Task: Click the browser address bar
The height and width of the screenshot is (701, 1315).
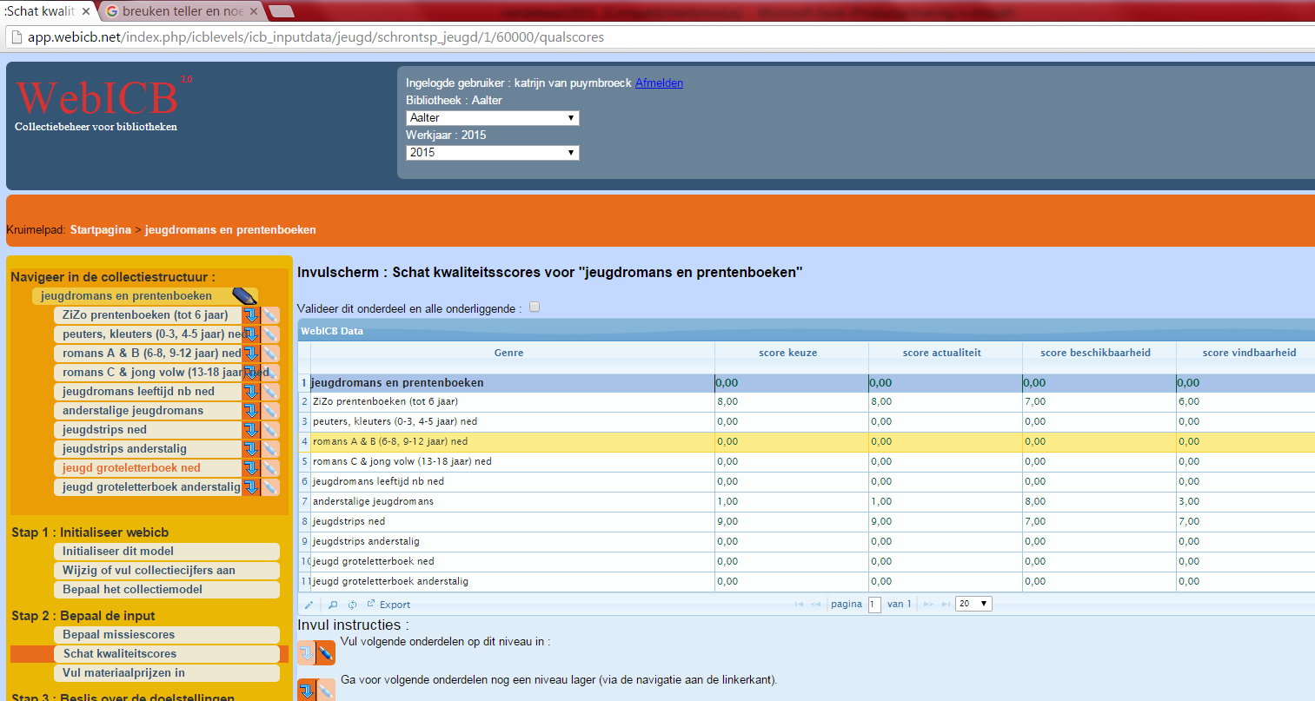Action: click(x=661, y=37)
